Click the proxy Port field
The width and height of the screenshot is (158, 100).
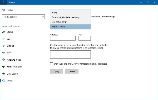[x=85, y=38]
